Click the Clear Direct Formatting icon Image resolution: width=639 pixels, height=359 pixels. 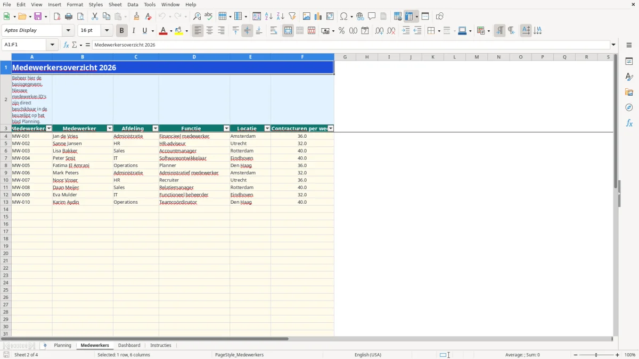[x=148, y=16]
